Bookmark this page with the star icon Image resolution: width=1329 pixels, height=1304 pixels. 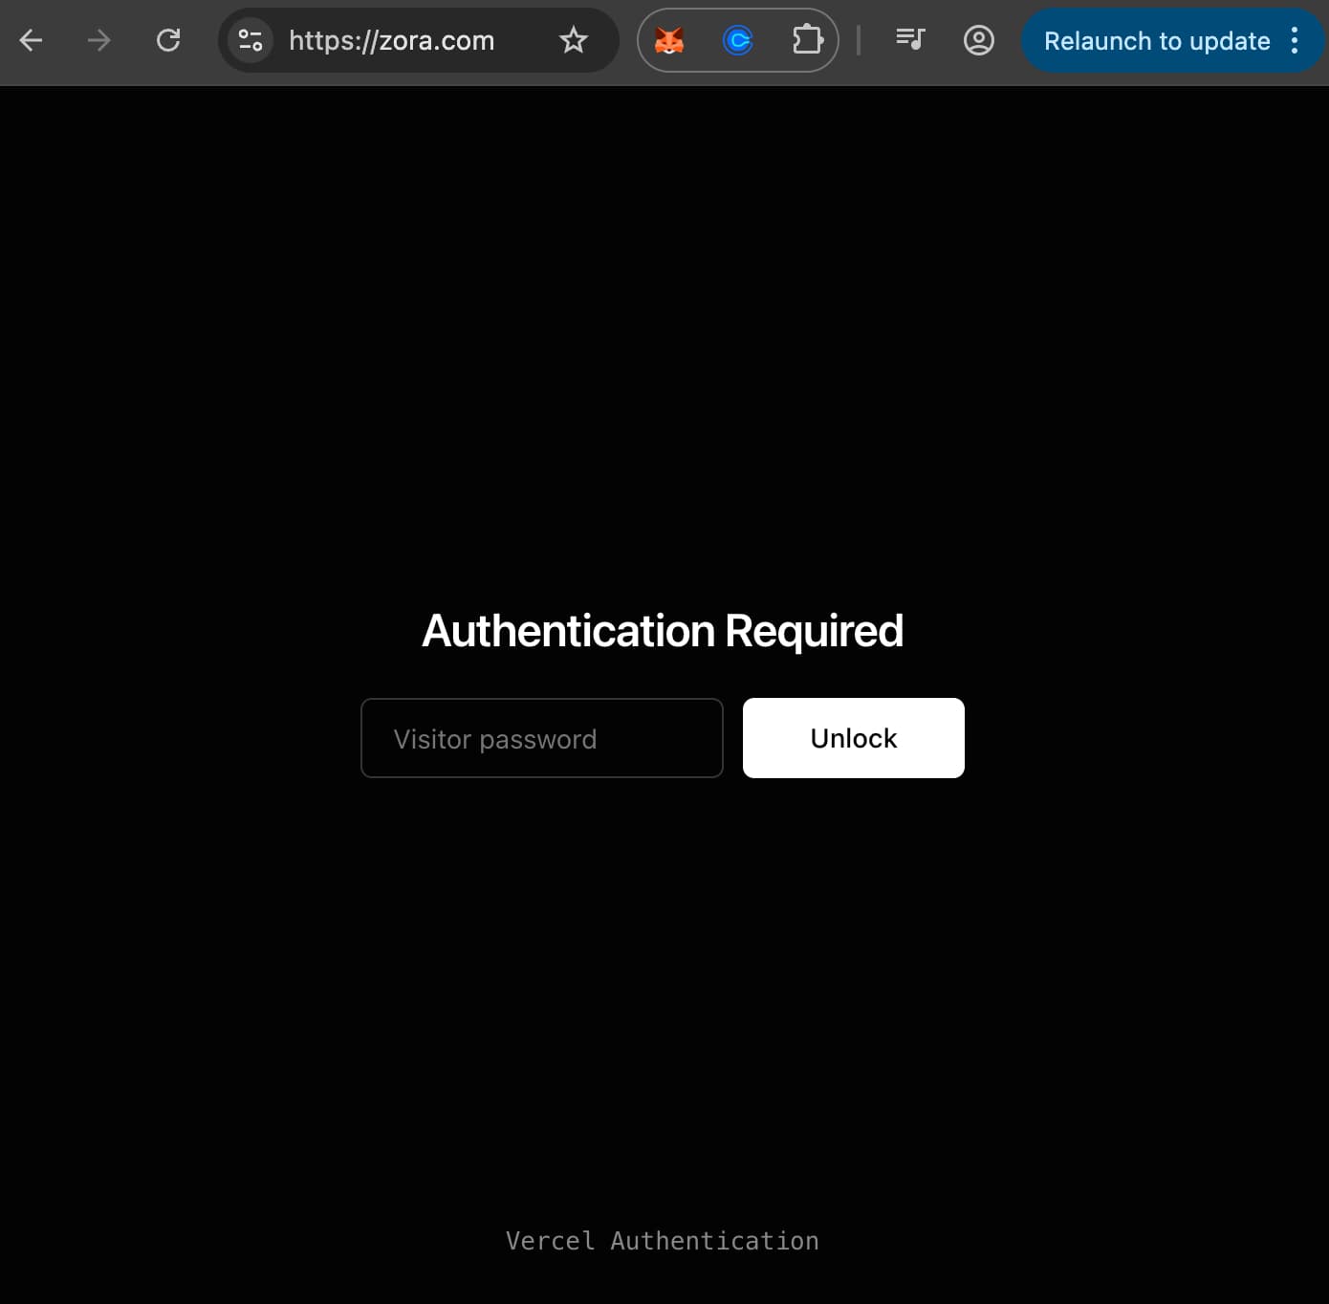pyautogui.click(x=574, y=40)
